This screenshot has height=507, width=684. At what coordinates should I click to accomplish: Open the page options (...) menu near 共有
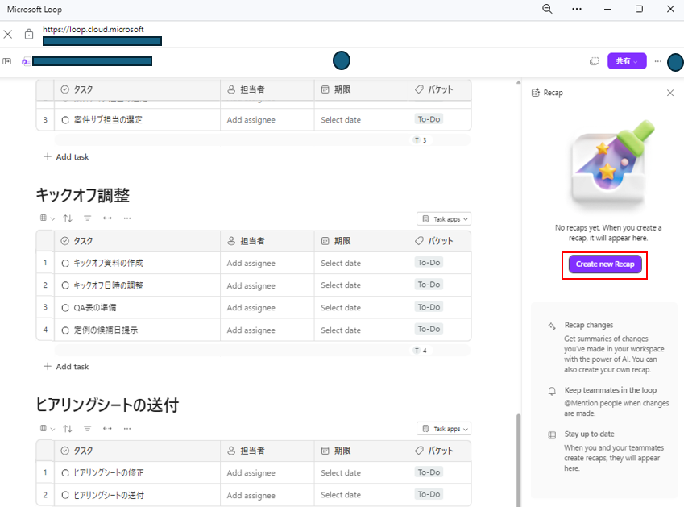[657, 60]
